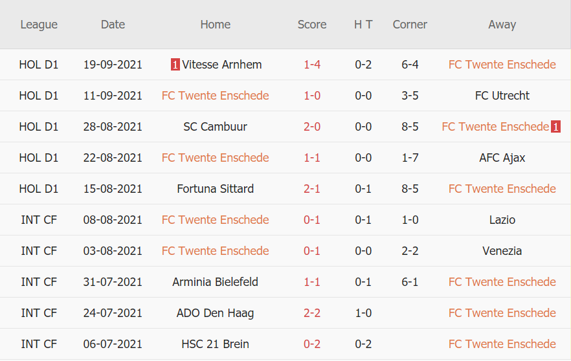Image resolution: width=571 pixels, height=361 pixels.
Task: Open the Fortuna Sittard team link
Action: [x=215, y=189]
